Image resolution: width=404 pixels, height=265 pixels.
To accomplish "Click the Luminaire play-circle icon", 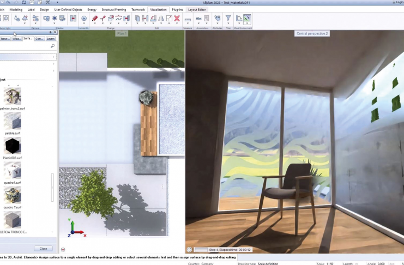I will (x=84, y=19).
